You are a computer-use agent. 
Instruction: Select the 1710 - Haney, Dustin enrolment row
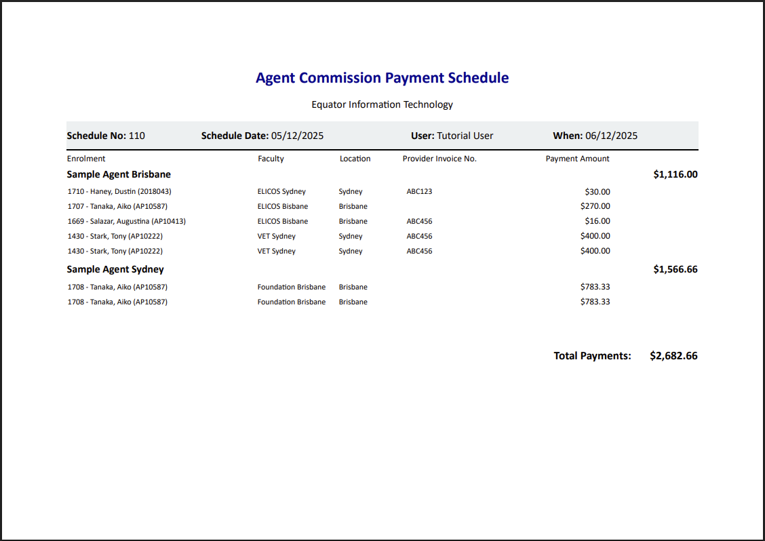click(x=119, y=191)
